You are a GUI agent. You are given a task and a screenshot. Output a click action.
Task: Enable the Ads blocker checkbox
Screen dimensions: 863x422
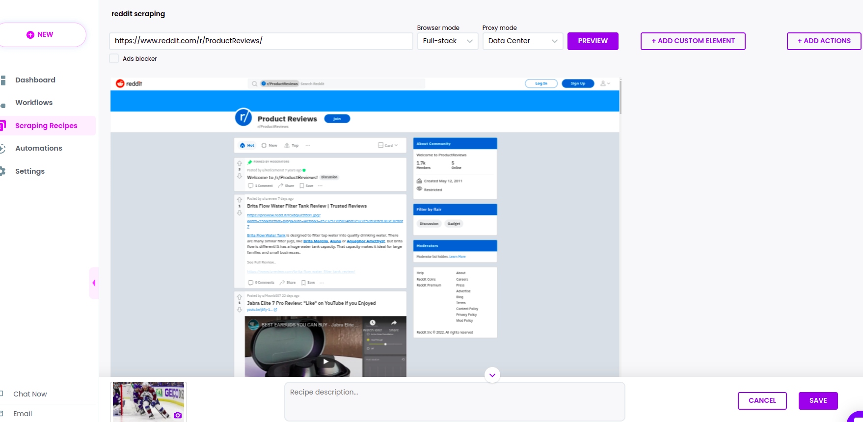click(x=114, y=58)
